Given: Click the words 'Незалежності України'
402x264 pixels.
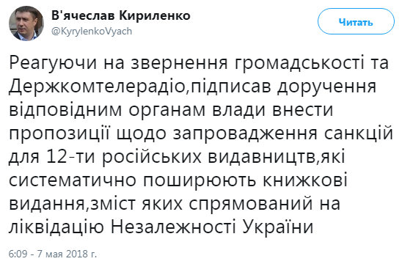Looking at the screenshot, I should [x=212, y=227].
